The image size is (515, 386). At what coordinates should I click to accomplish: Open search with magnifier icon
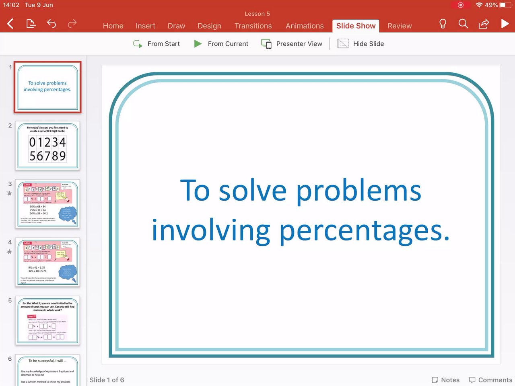[x=463, y=24]
